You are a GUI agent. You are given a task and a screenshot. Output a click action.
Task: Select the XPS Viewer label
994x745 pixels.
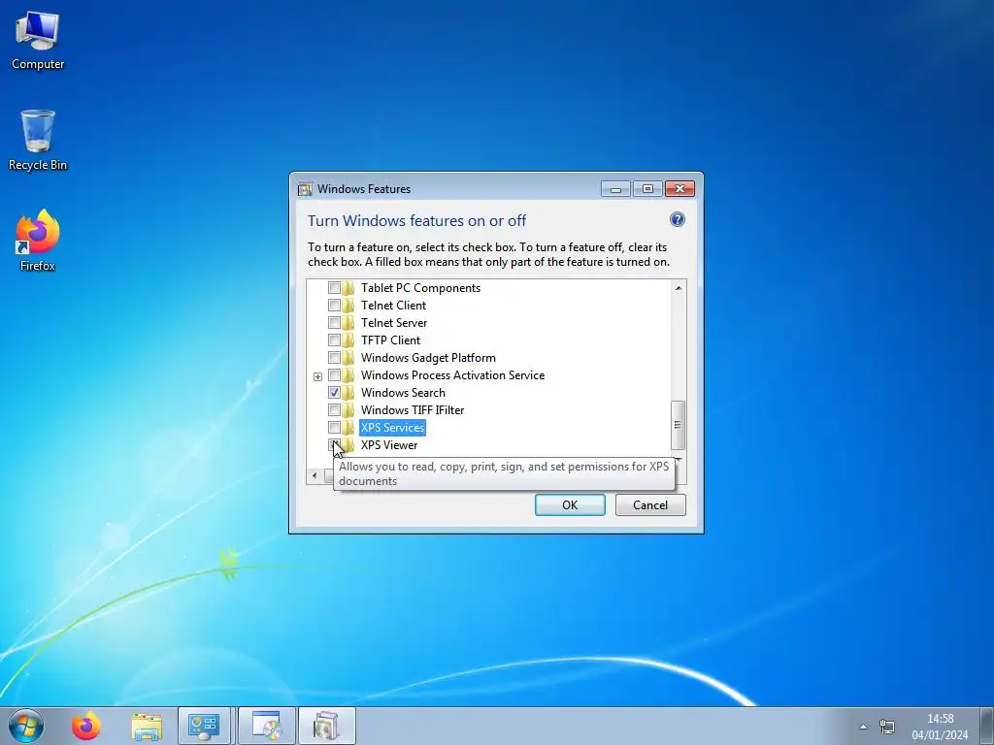pos(389,444)
